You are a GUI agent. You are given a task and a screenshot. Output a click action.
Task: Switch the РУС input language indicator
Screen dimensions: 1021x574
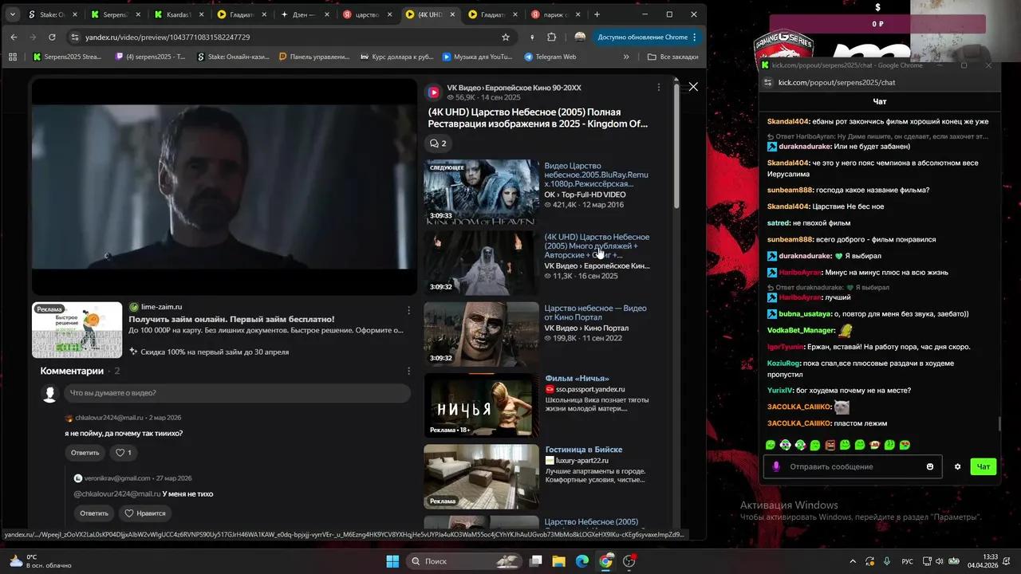[x=908, y=561]
